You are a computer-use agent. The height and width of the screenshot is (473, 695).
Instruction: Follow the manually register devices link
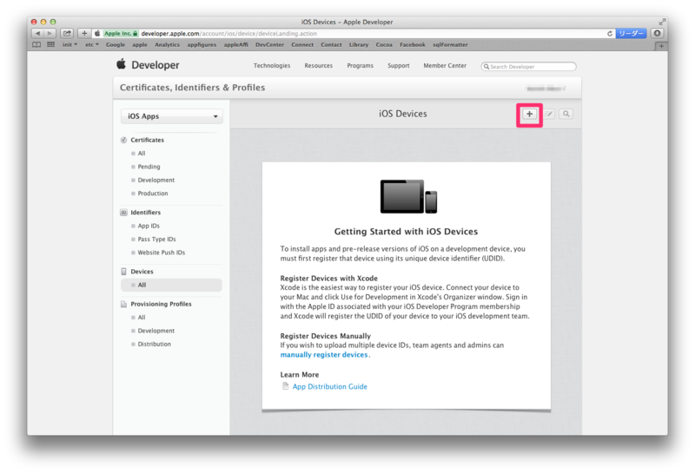324,355
